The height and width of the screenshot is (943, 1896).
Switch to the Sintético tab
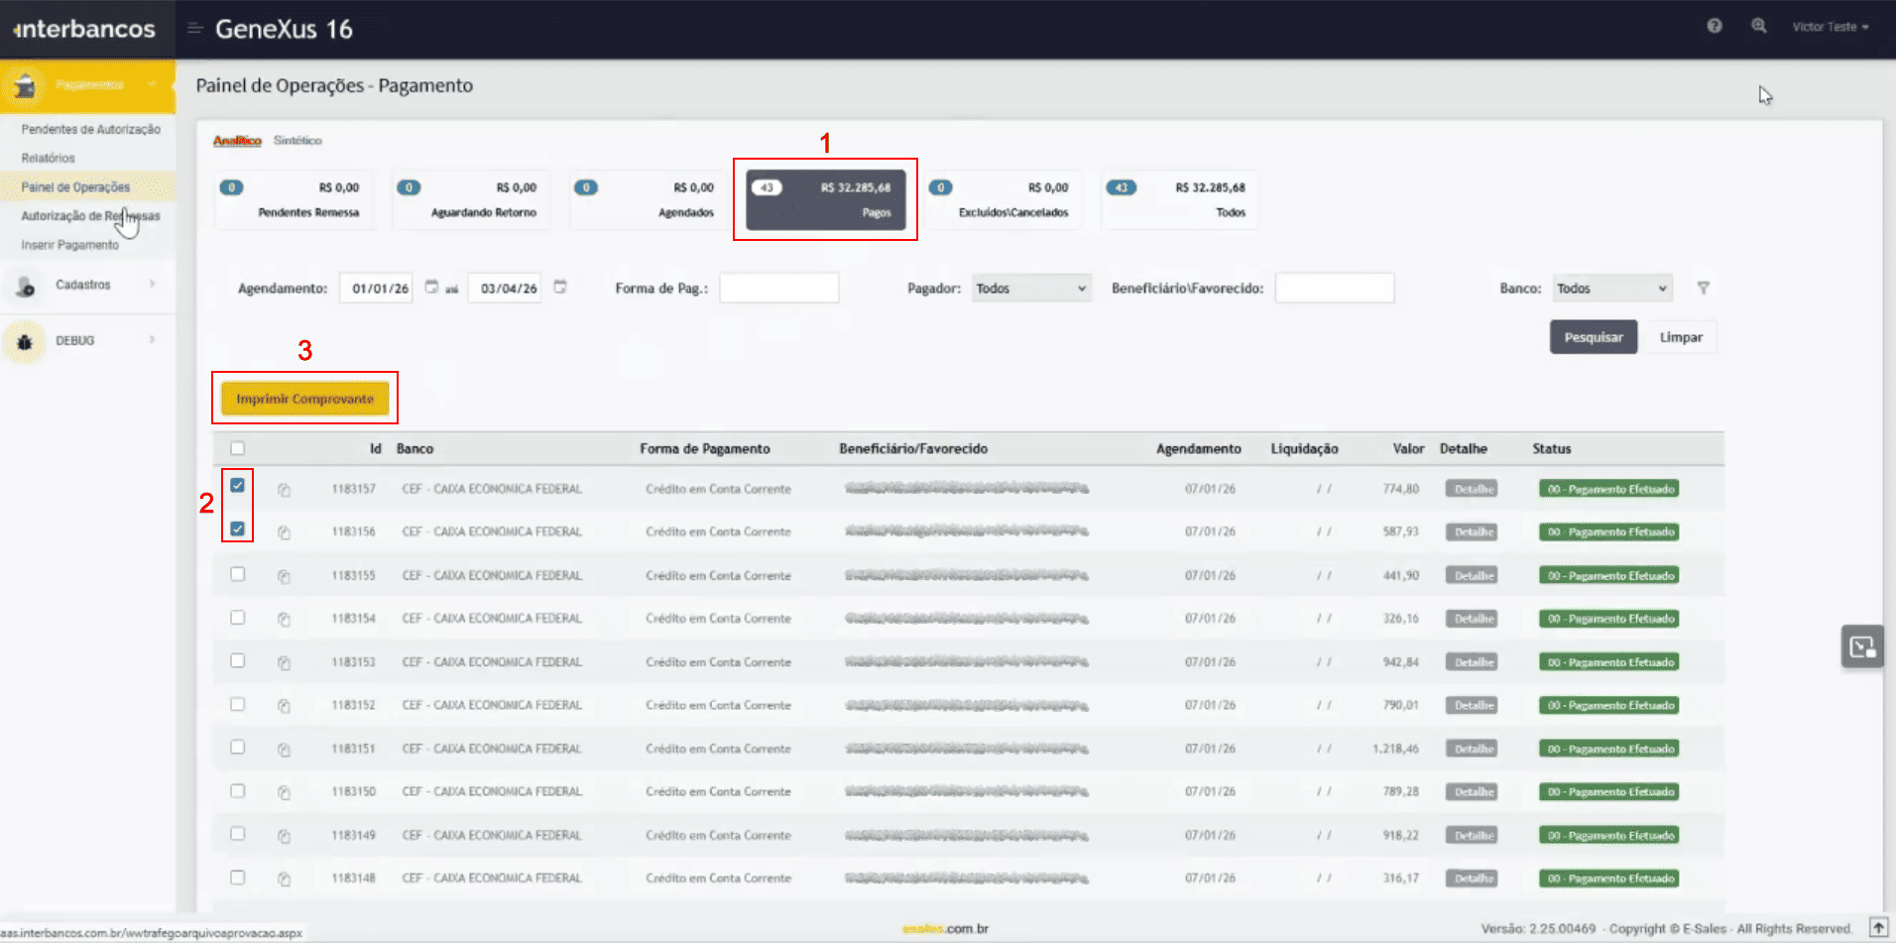point(297,141)
